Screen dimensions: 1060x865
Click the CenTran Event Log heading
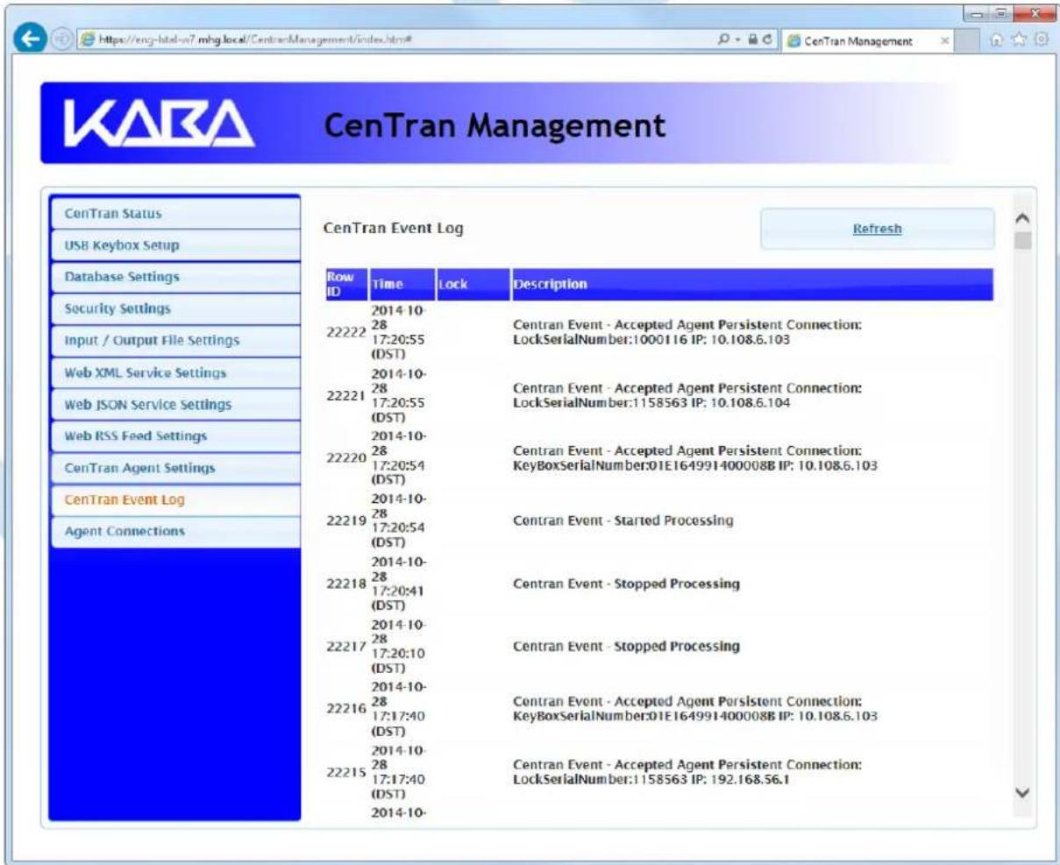point(394,229)
